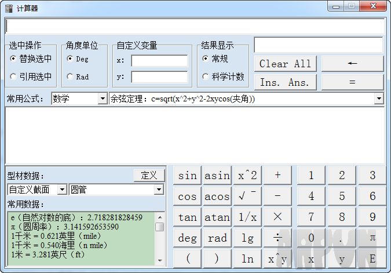
Task: Click the x variable key
Action: [x=311, y=259]
